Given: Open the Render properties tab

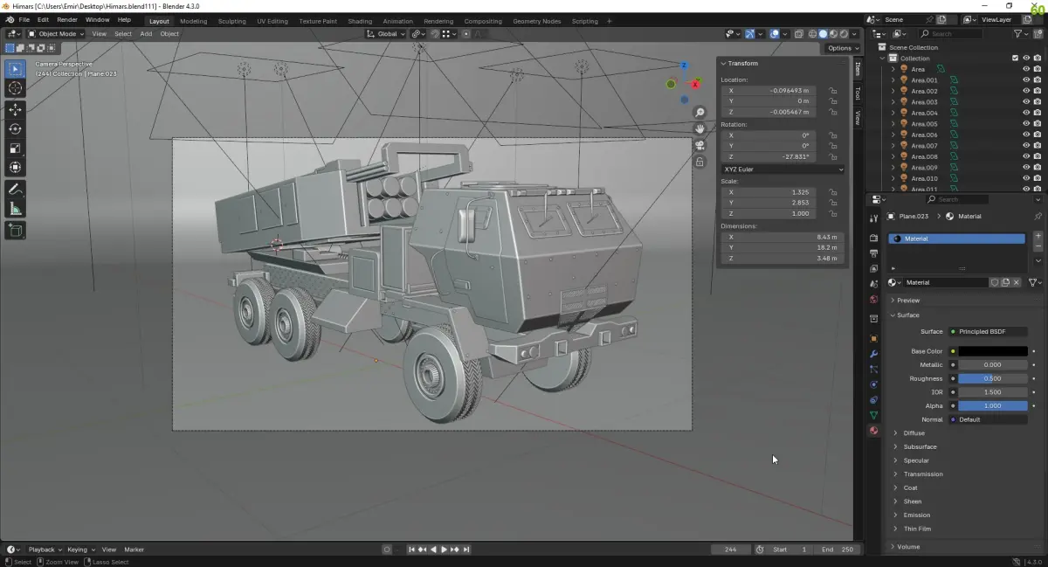Looking at the screenshot, I should coord(873,238).
